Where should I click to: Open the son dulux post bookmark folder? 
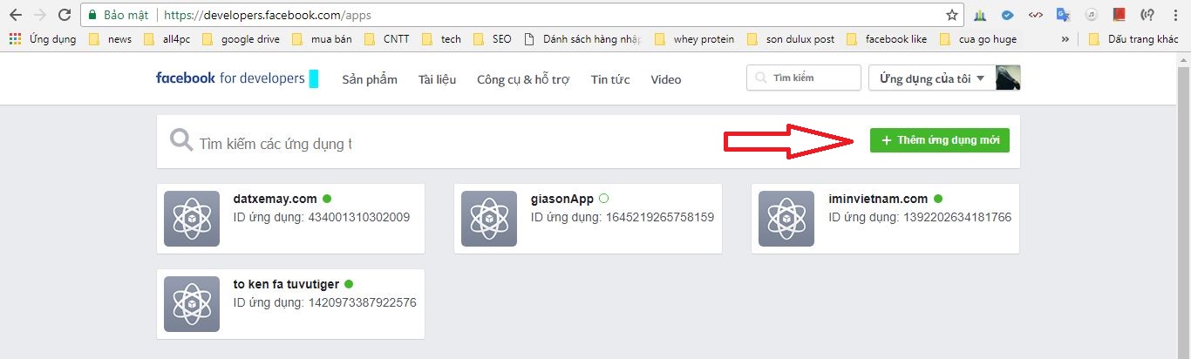(790, 39)
